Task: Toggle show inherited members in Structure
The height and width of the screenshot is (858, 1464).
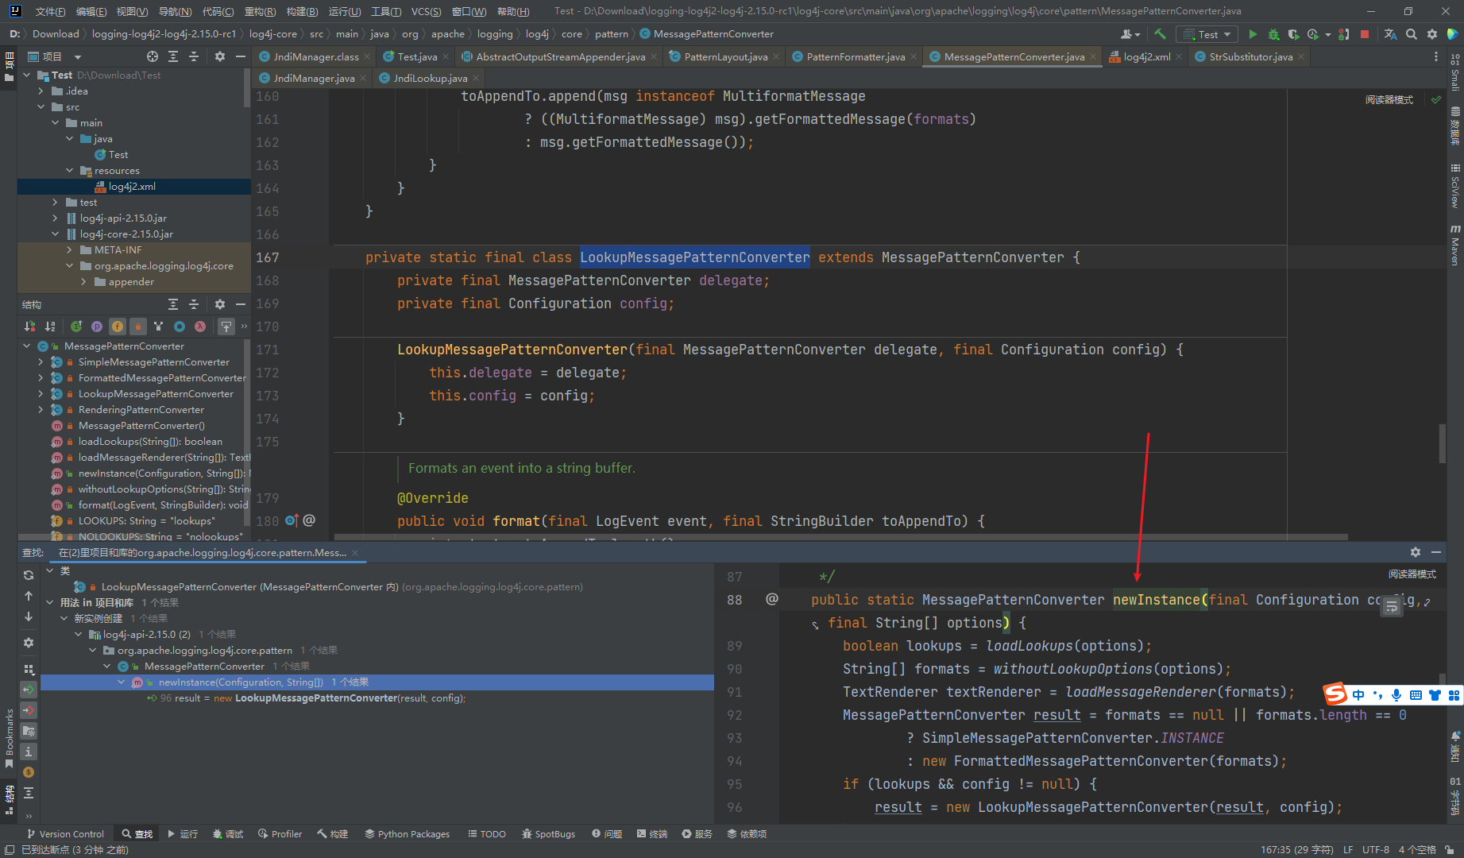Action: pyautogui.click(x=159, y=327)
